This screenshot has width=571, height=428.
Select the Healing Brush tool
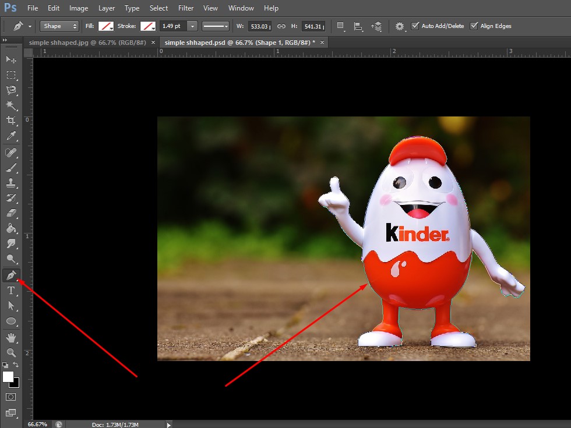(11, 152)
